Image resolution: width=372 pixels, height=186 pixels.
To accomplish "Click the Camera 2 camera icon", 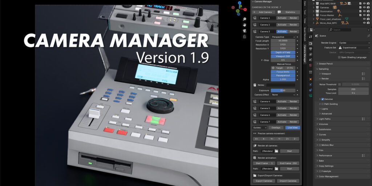I will tap(255, 25).
